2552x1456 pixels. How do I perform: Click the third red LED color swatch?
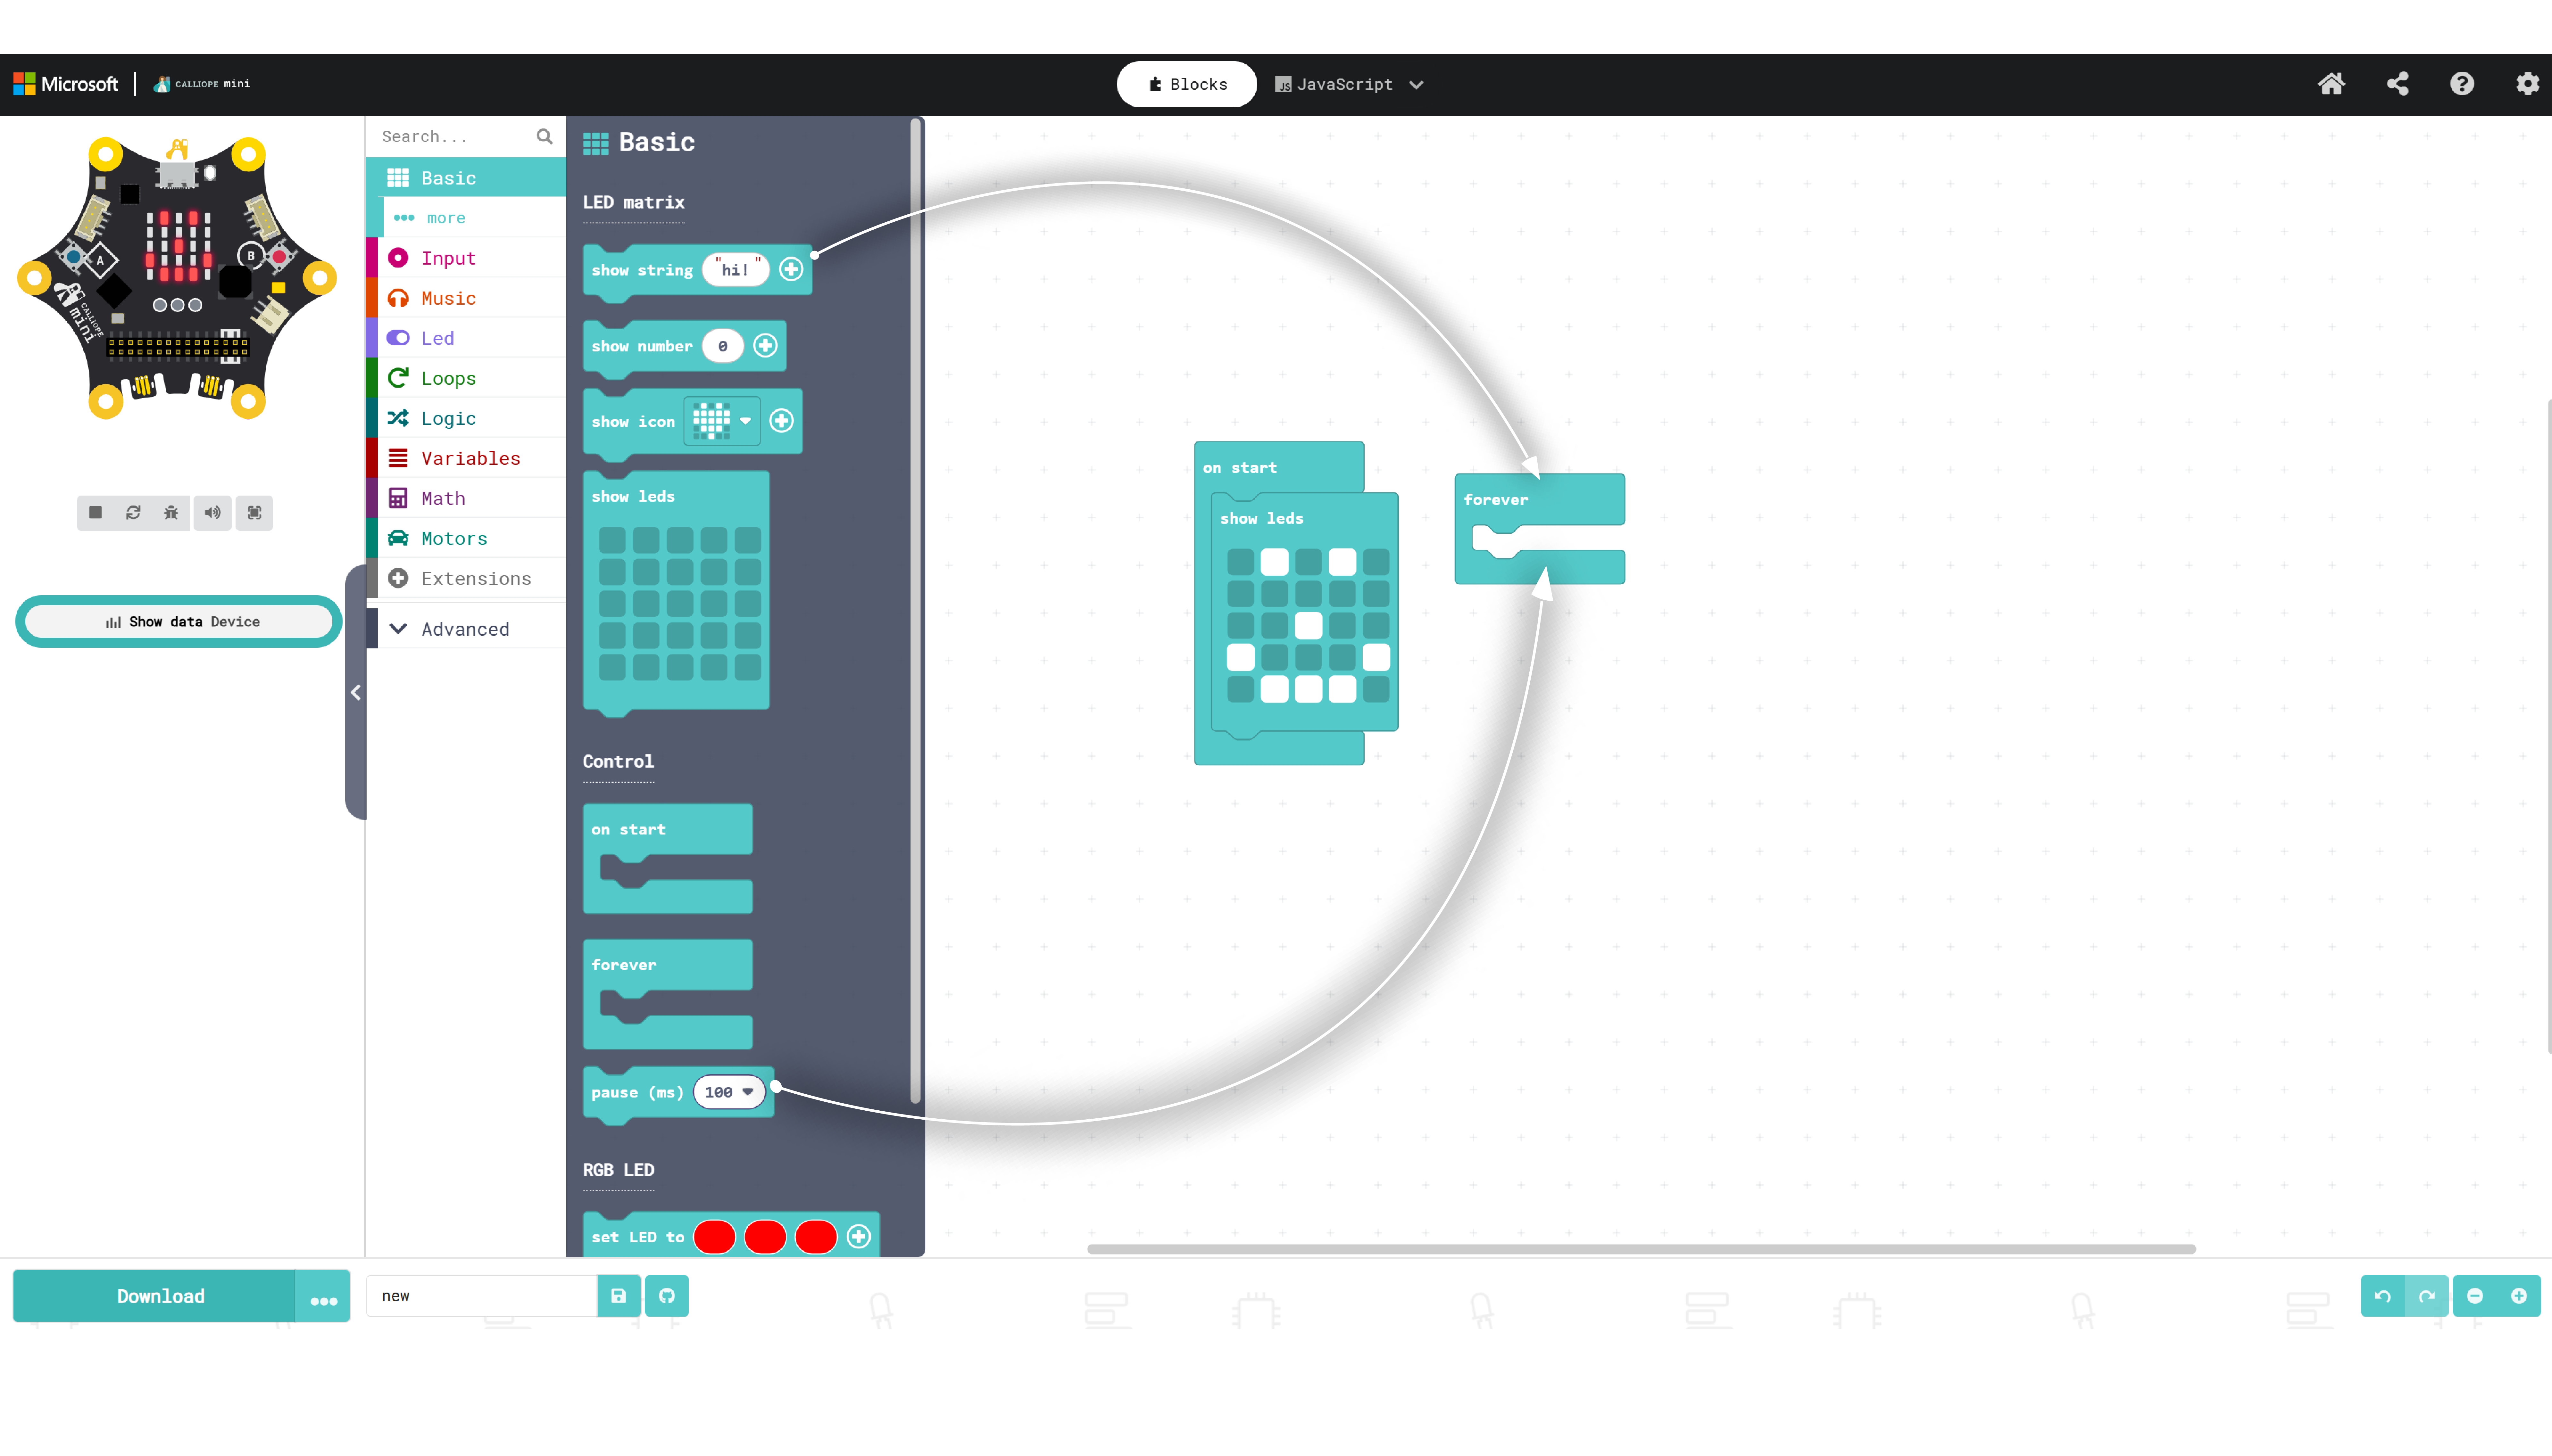pos(816,1237)
